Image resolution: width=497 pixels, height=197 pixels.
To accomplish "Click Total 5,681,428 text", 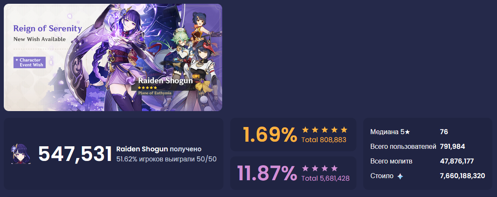I will tap(325, 179).
